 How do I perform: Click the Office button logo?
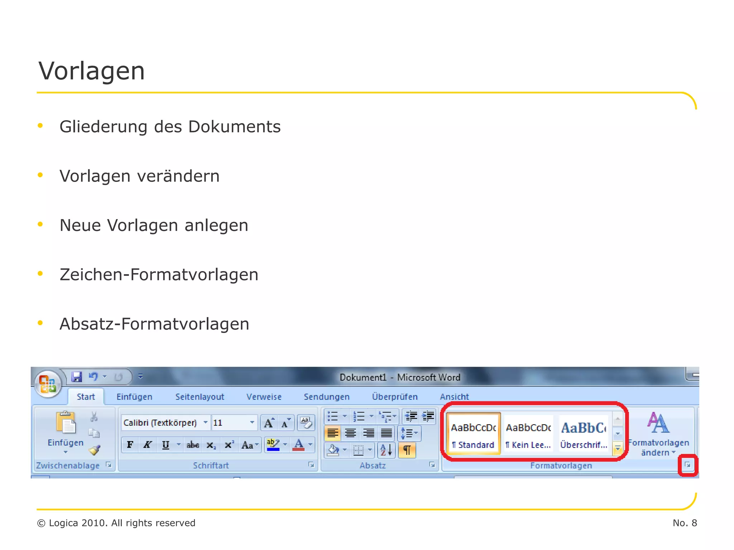coord(48,385)
